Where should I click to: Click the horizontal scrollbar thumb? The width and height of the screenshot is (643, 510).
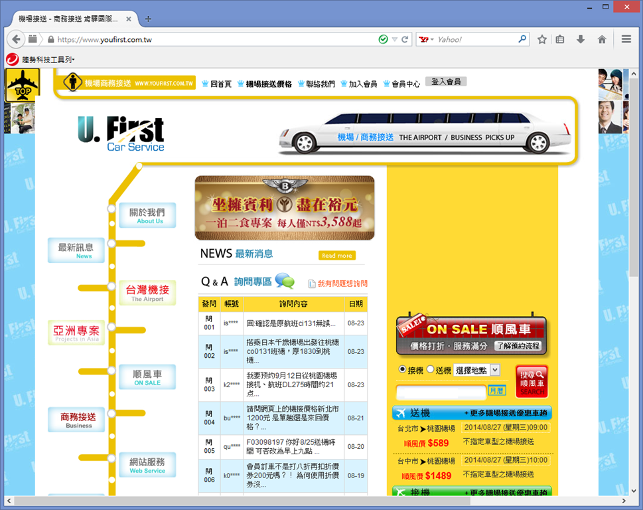242,501
